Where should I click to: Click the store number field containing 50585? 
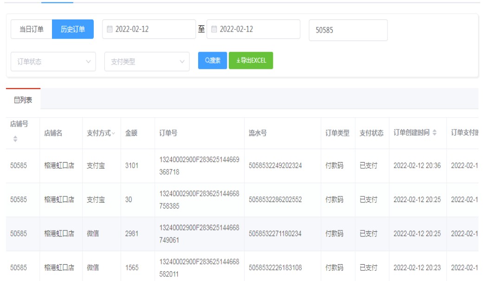click(x=348, y=30)
